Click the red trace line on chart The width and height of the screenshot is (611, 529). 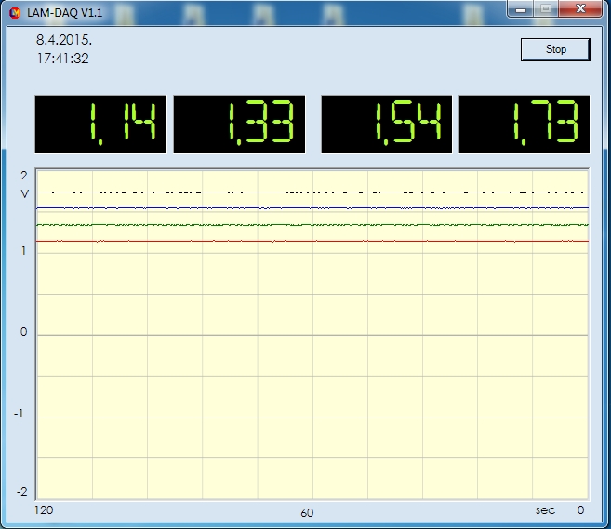312,241
